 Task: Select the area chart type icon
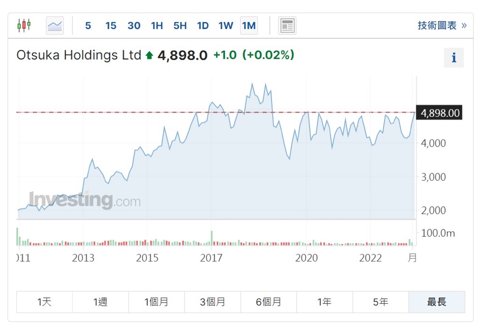tap(55, 26)
